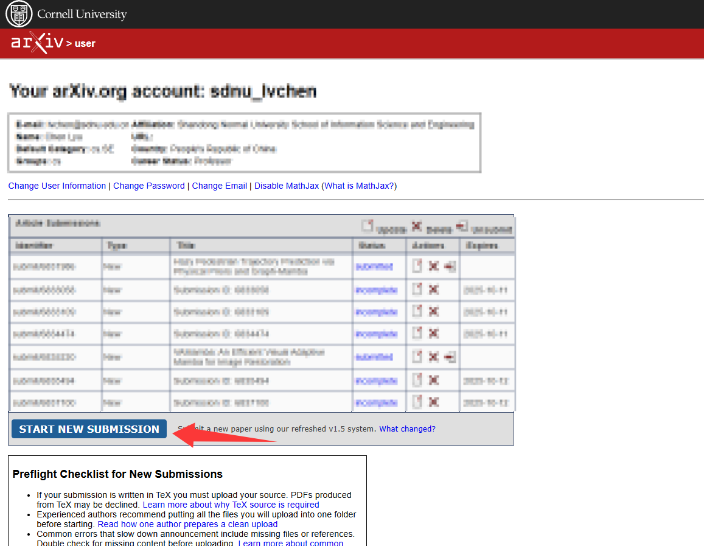Image resolution: width=704 pixels, height=546 pixels.
Task: Click the Cornell University seal logo
Action: [x=18, y=14]
